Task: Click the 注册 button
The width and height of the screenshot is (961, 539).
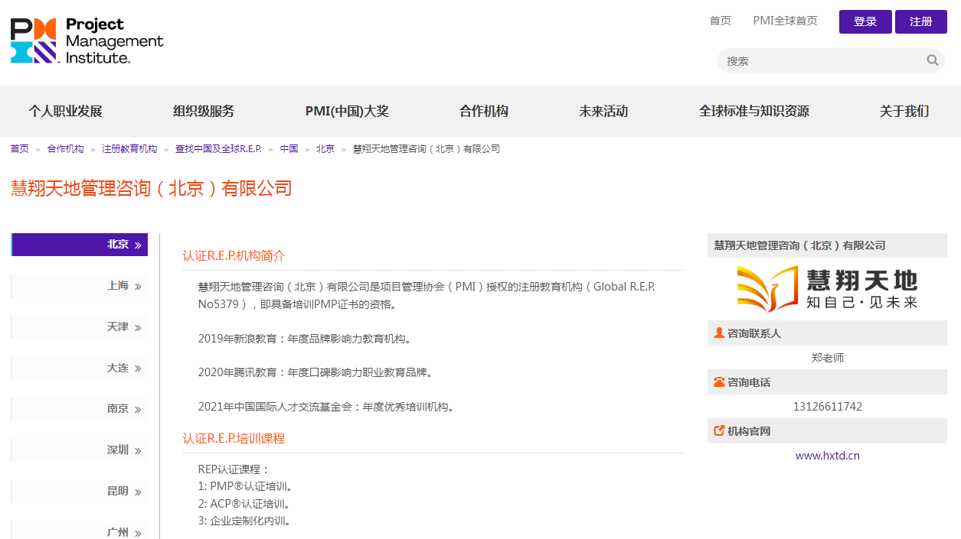Action: [921, 21]
